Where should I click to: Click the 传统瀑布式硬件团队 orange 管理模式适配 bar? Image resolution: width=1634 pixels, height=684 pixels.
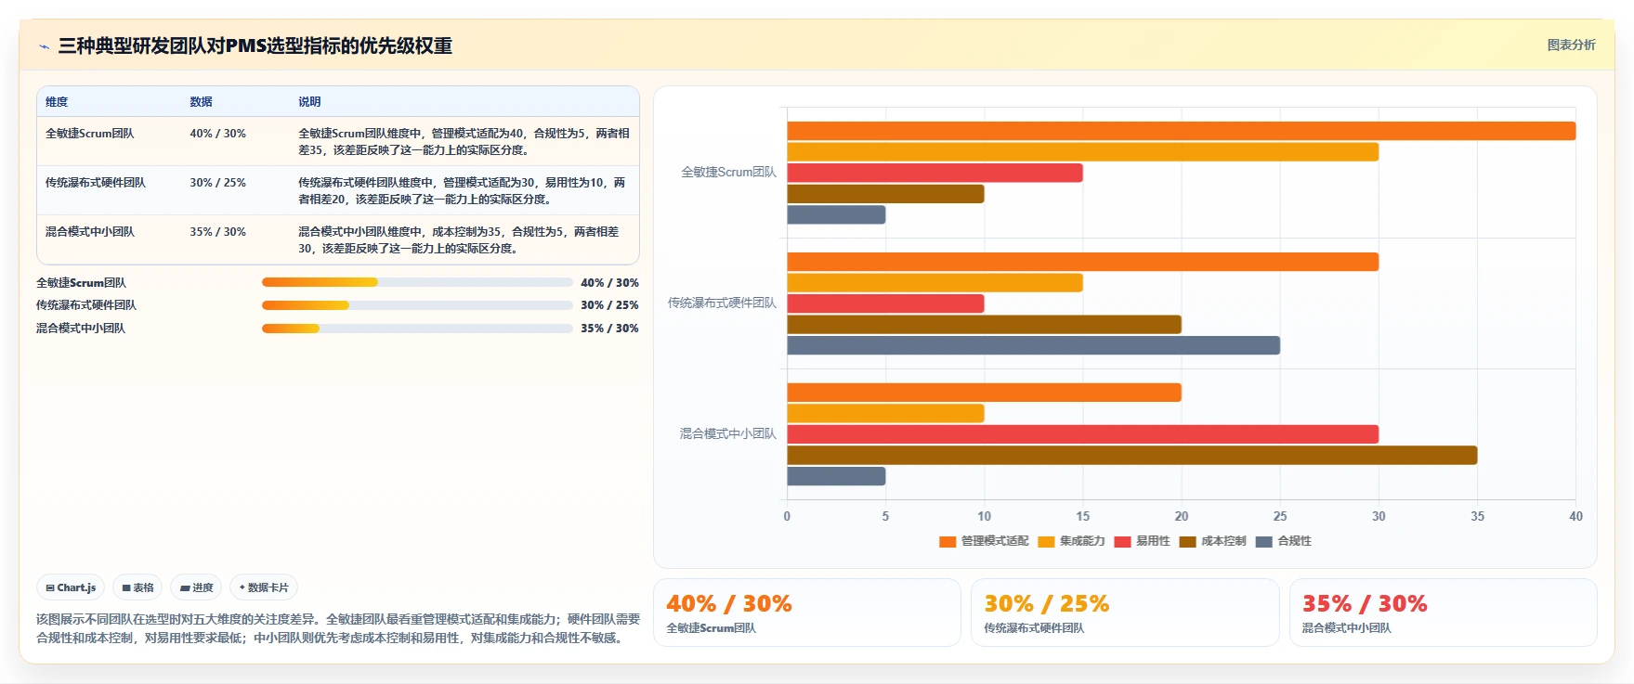(1082, 262)
